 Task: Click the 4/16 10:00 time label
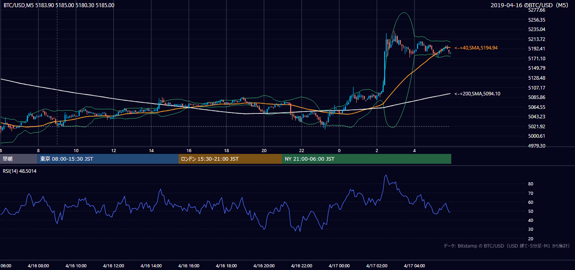pos(76,265)
